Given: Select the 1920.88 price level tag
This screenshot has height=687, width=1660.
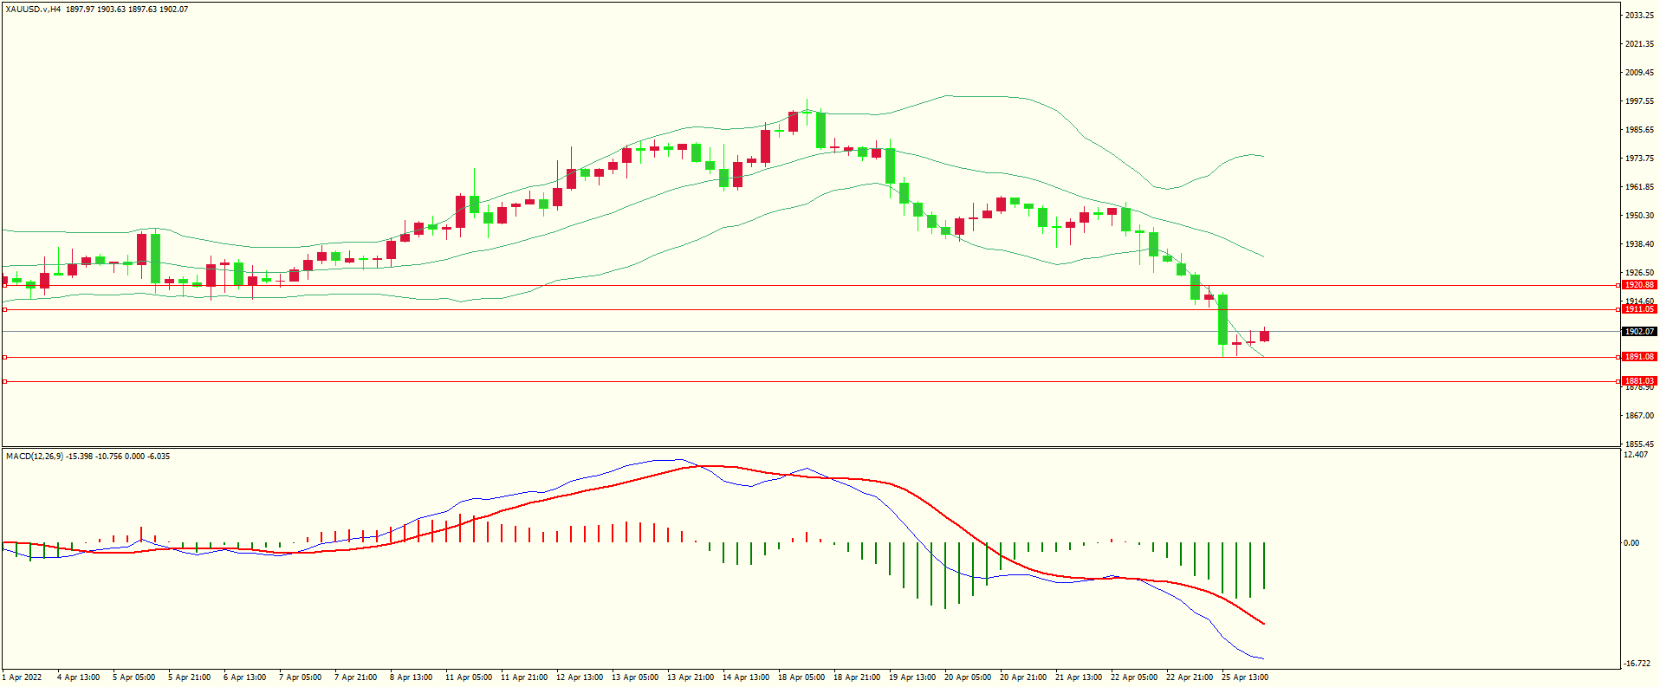Looking at the screenshot, I should pos(1638,285).
